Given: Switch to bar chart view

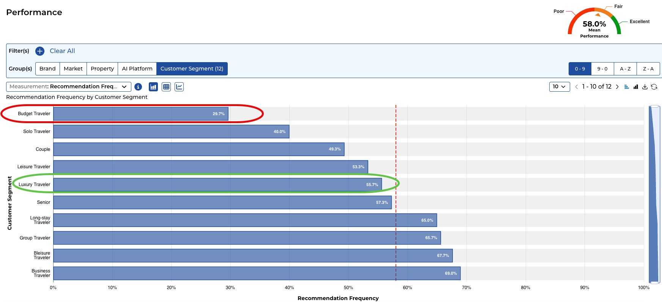Looking at the screenshot, I should pyautogui.click(x=153, y=87).
